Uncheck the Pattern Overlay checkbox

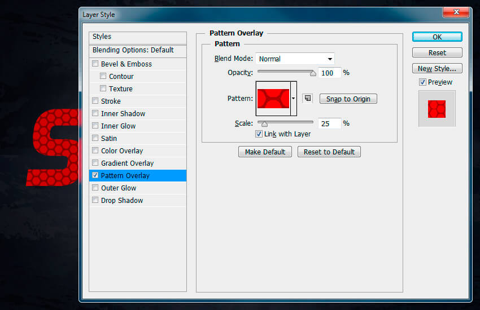(x=95, y=175)
